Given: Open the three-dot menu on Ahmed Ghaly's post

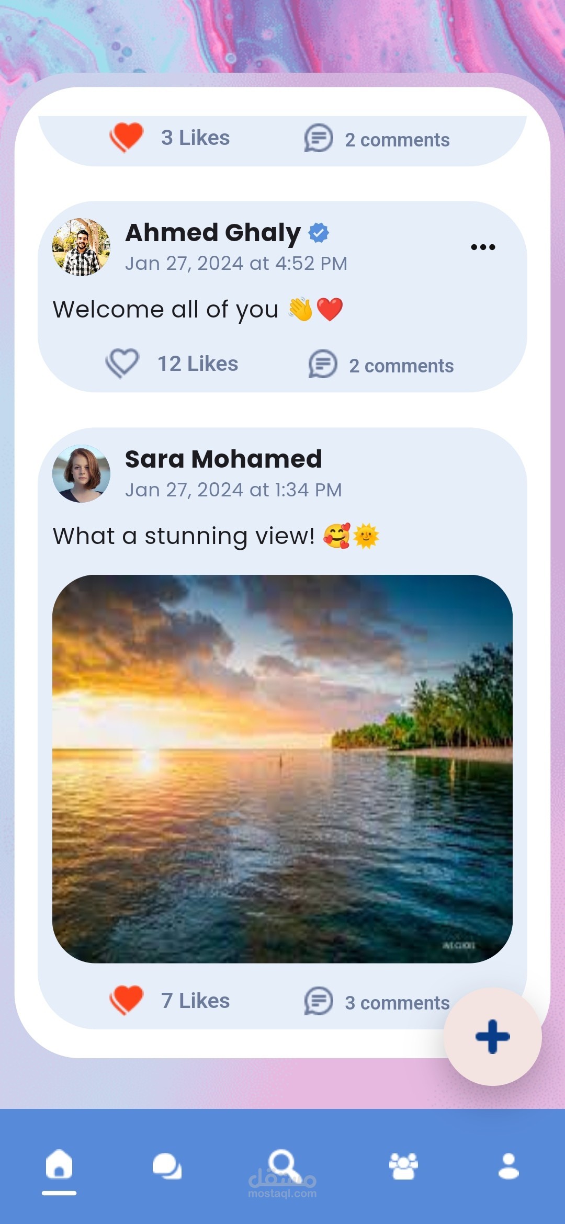Looking at the screenshot, I should point(482,247).
